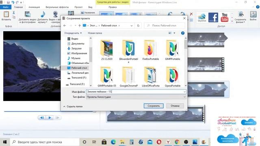
Task: Select Desktop in navigation pane
Action: [x=77, y=68]
